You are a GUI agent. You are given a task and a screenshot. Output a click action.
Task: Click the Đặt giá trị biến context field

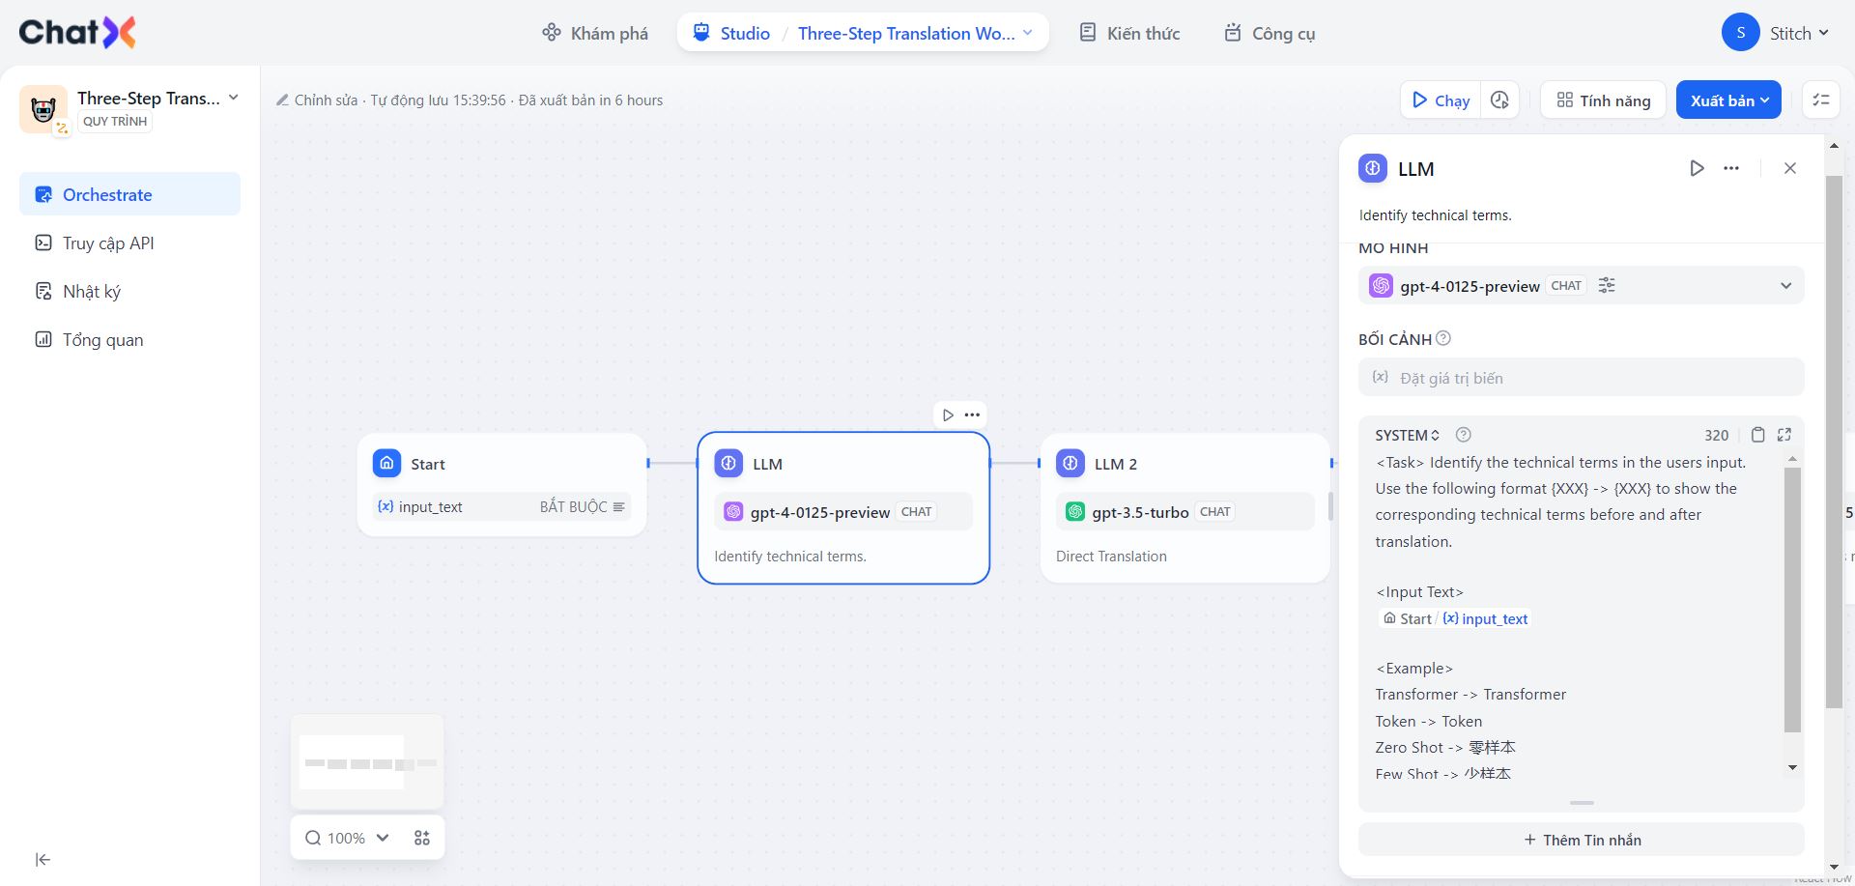point(1582,378)
